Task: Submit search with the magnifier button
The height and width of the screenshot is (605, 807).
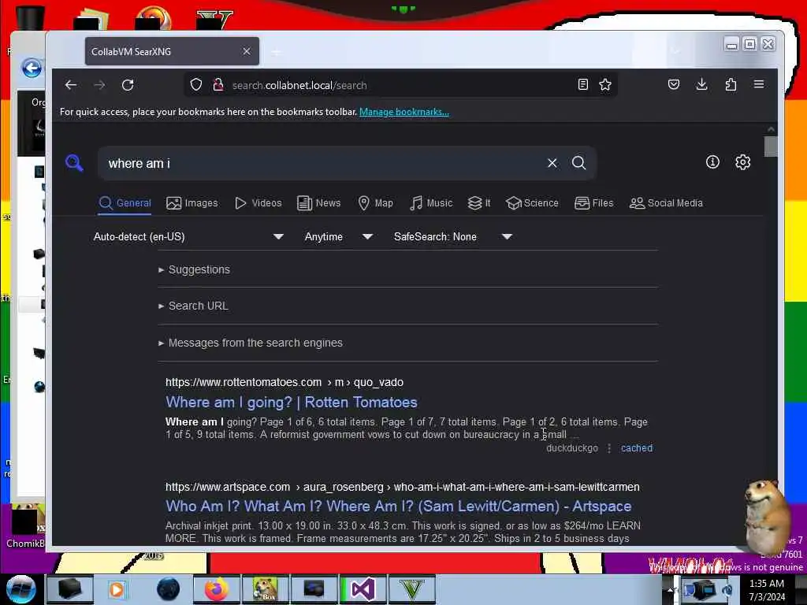Action: [579, 163]
